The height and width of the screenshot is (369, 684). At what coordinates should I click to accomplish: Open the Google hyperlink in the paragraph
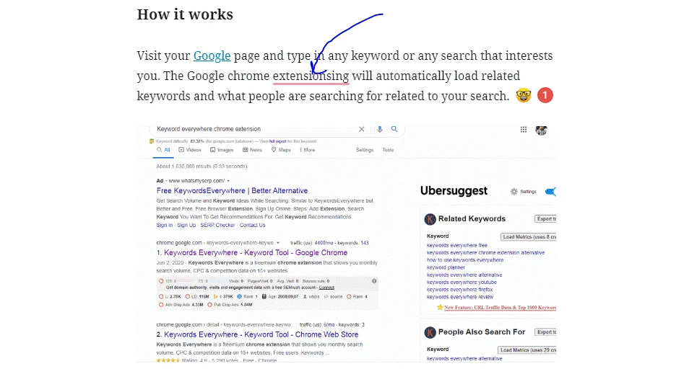(x=212, y=55)
